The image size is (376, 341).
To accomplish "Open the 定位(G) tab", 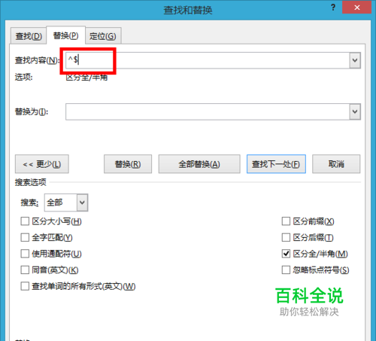I will [103, 36].
